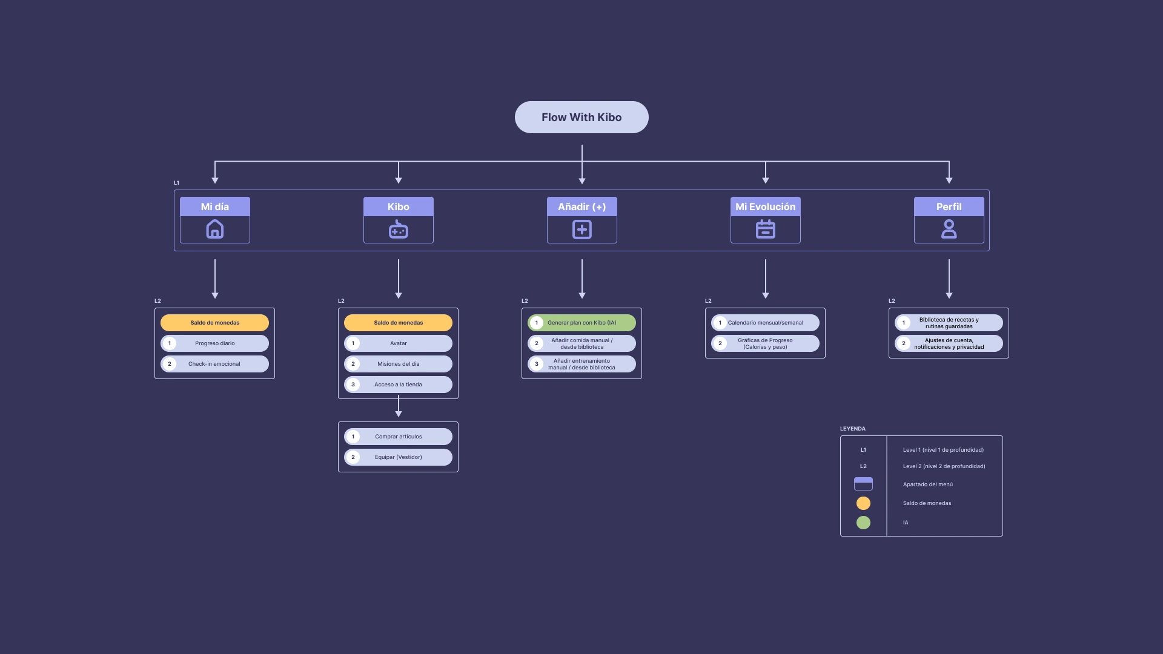This screenshot has width=1163, height=654.
Task: Click the person icon under Perfil
Action: pyautogui.click(x=949, y=230)
